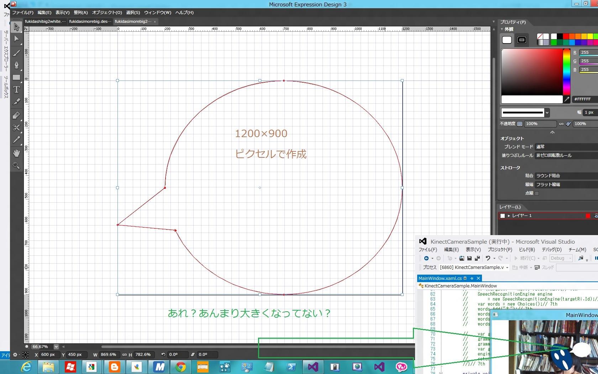This screenshot has width=598, height=374.
Task: Open the stroke style dropdown
Action: [547, 113]
